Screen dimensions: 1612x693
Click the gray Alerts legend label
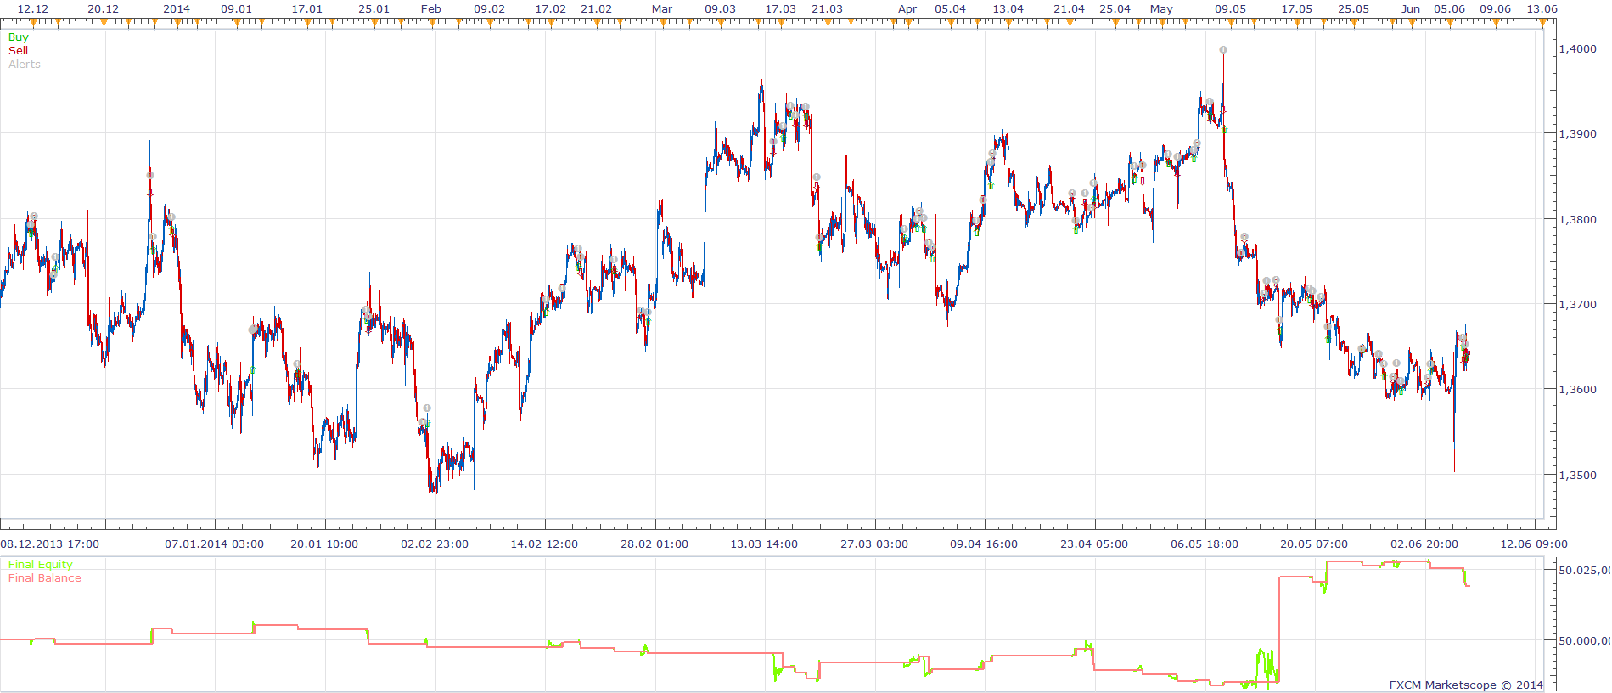(25, 65)
